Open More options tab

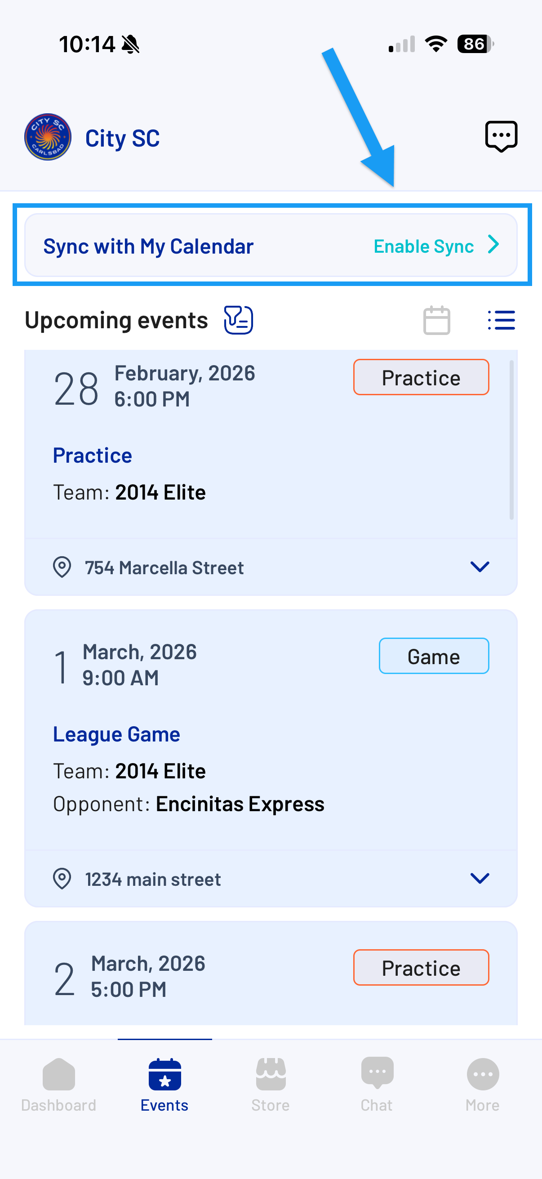coord(482,1085)
